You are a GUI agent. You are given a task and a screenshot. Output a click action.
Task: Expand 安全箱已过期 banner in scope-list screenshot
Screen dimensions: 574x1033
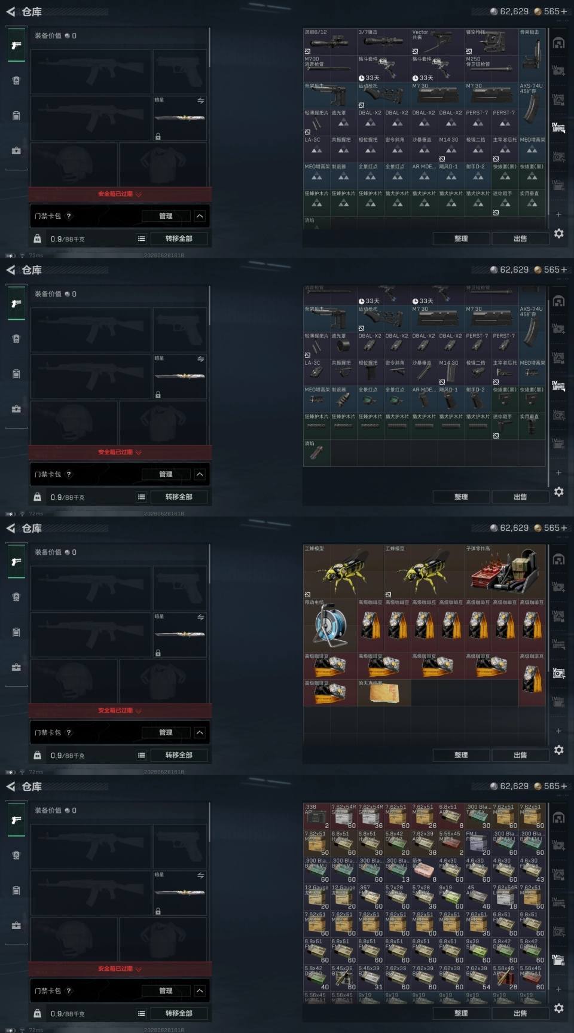click(120, 194)
